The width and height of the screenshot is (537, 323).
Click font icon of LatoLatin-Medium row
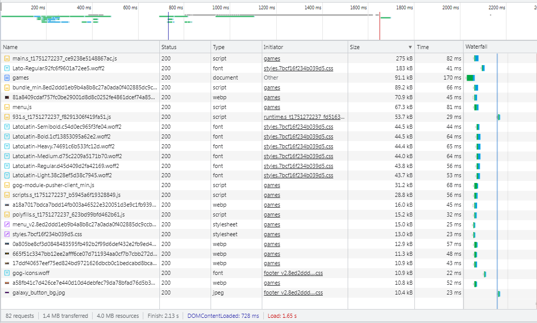[x=7, y=156]
